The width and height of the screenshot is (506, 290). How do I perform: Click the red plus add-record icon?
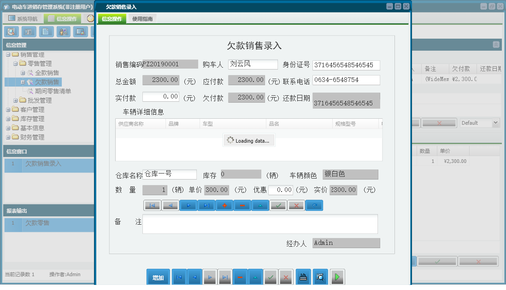pos(224,205)
